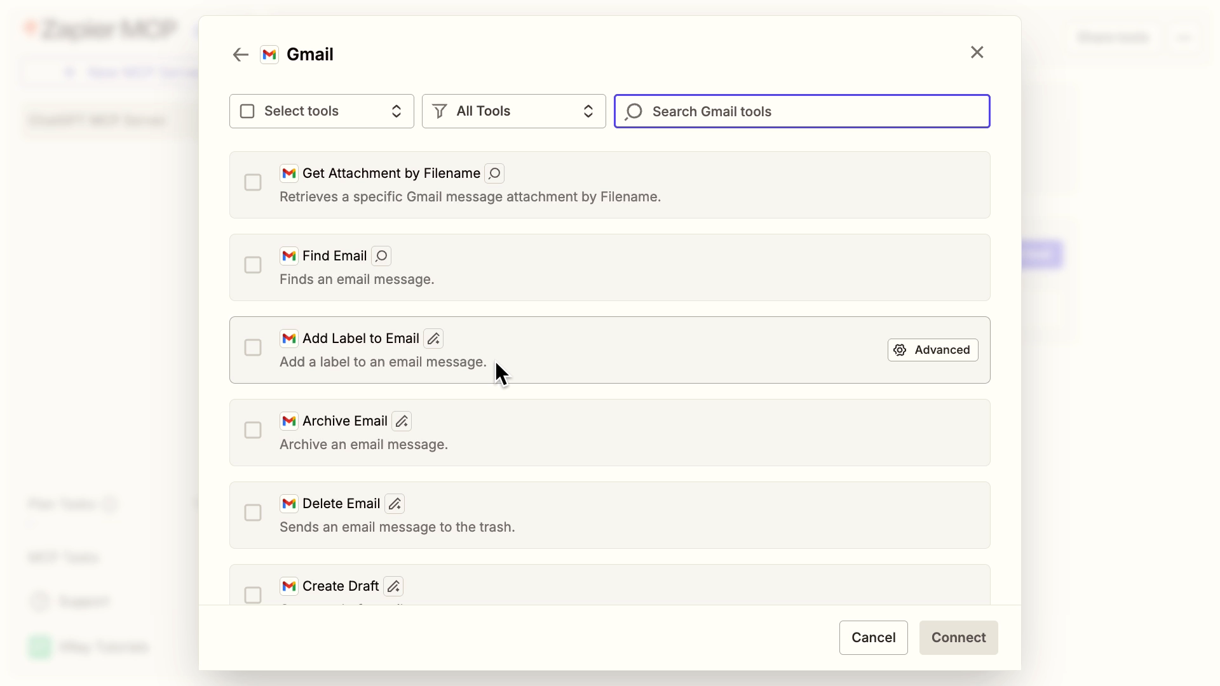Viewport: 1220px width, 686px height.
Task: Tick the Archive Email checkbox
Action: coord(253,430)
